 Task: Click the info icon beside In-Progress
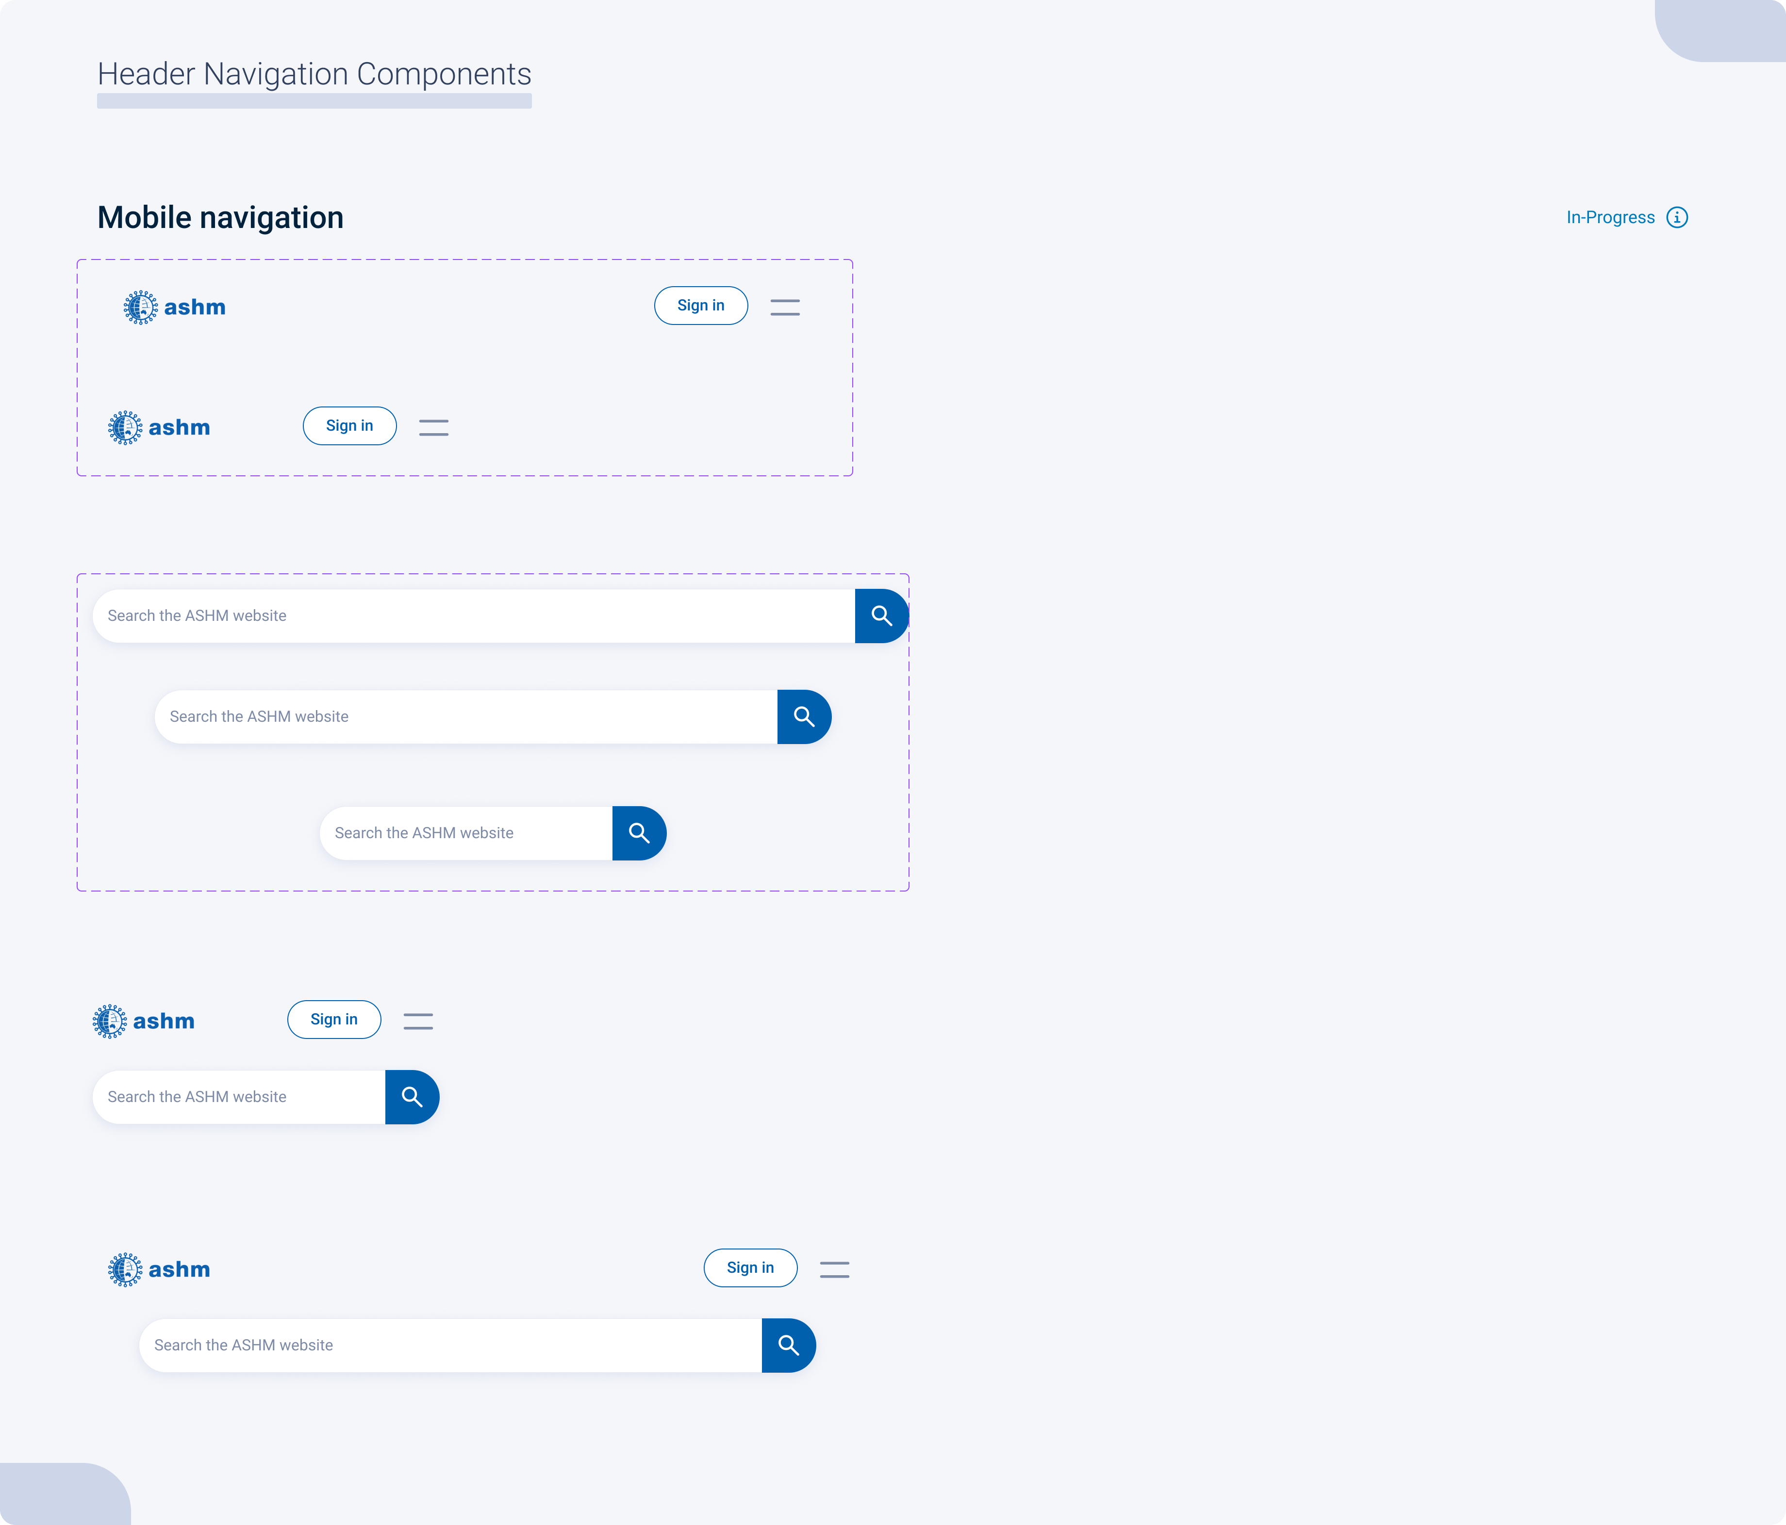(1676, 217)
